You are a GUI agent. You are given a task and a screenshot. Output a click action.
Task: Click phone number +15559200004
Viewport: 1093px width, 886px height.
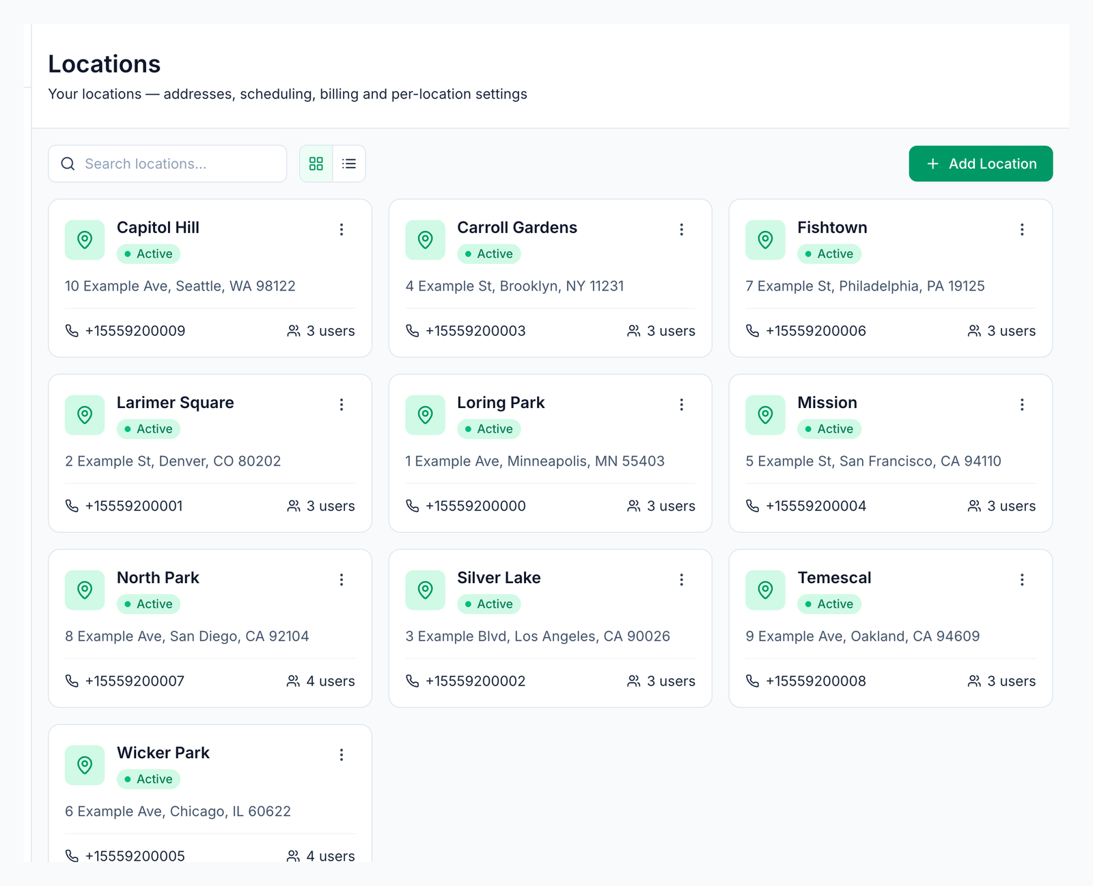[816, 506]
